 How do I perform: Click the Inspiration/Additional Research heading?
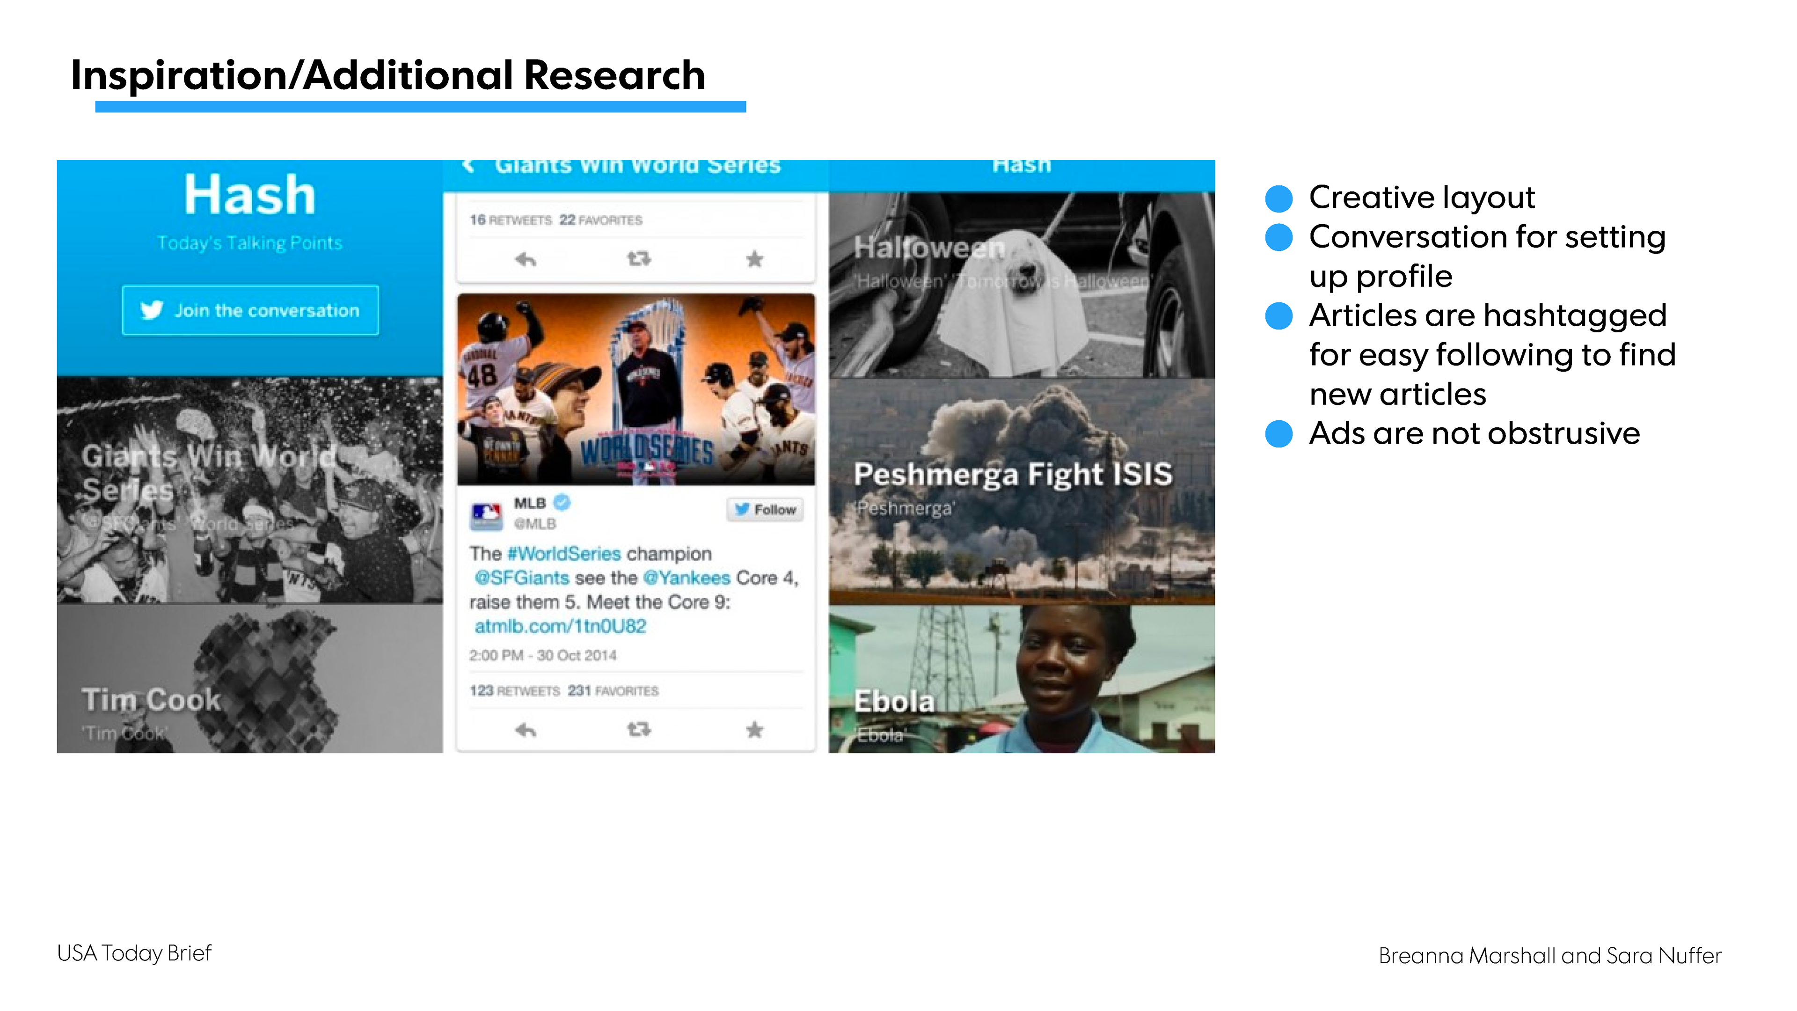tap(388, 75)
